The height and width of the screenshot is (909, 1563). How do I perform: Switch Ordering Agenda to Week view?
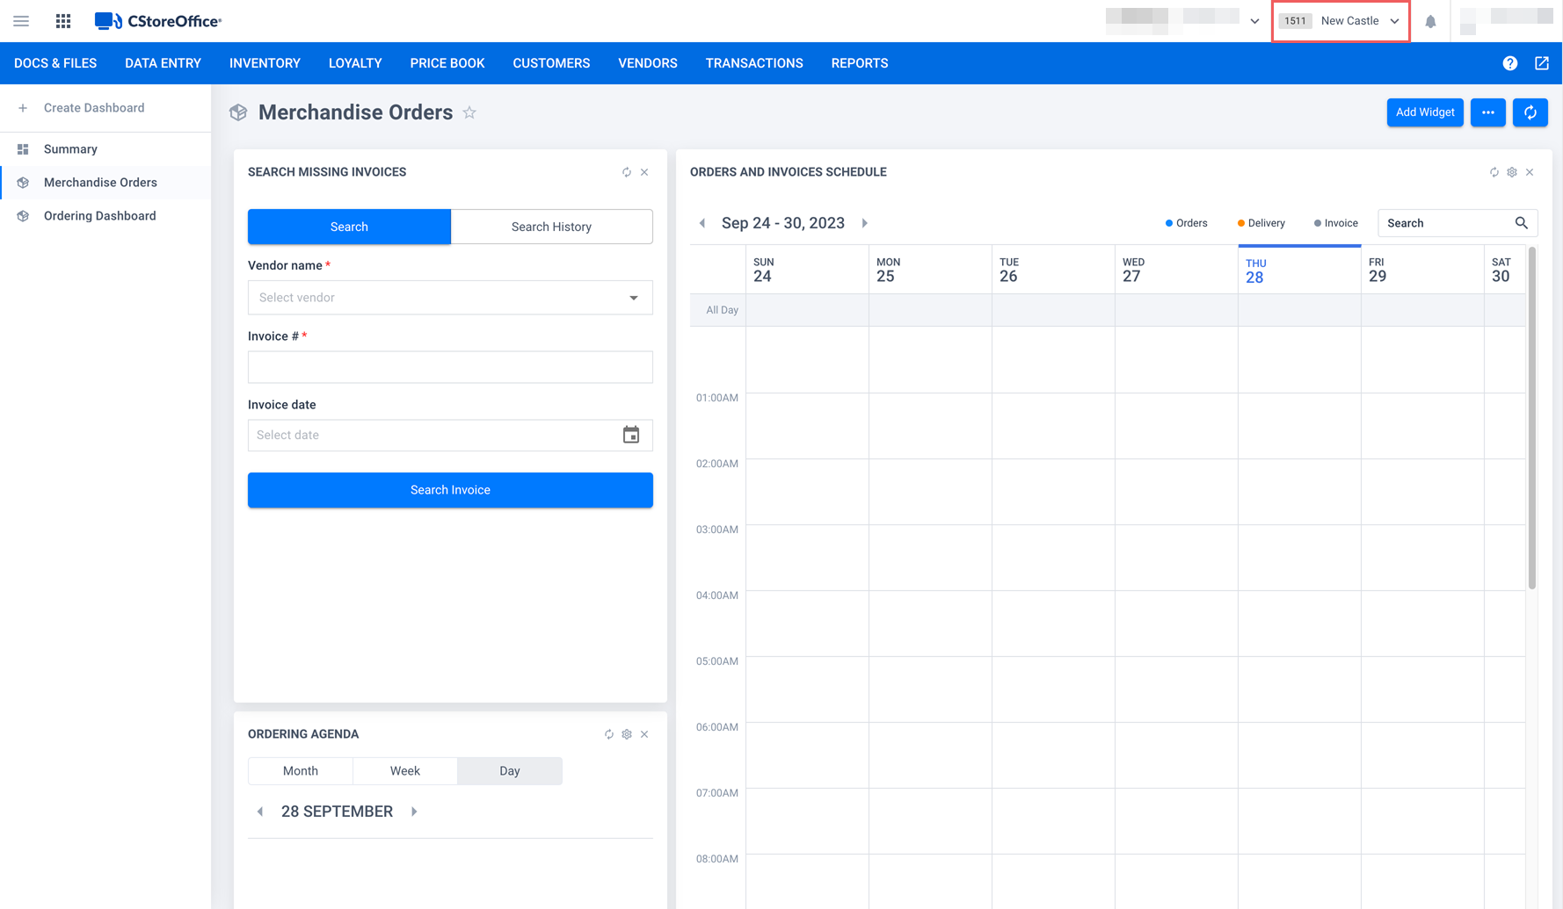tap(404, 771)
